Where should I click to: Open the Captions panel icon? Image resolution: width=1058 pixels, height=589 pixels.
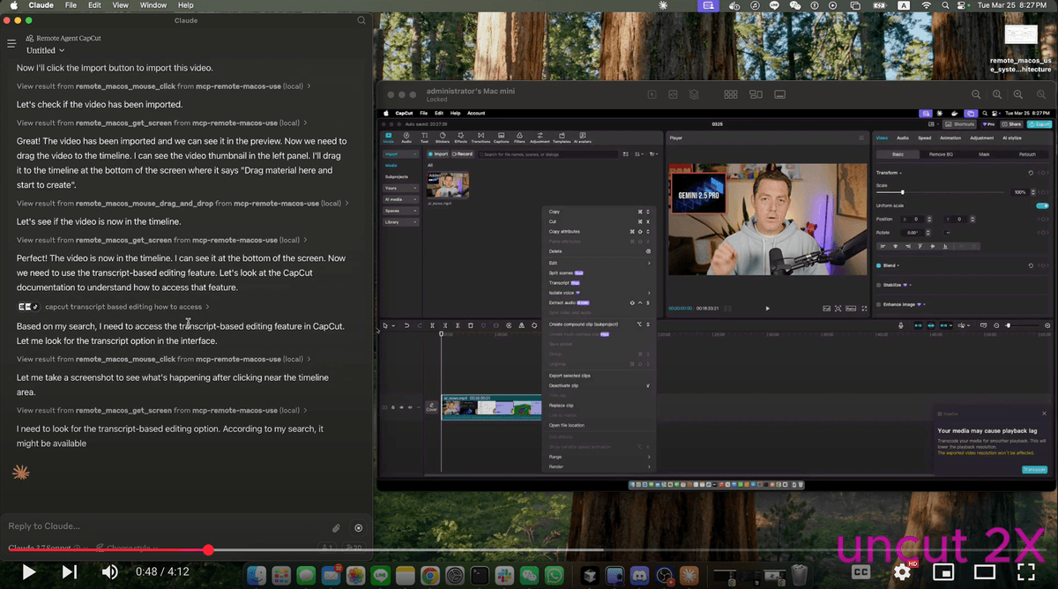[502, 138]
